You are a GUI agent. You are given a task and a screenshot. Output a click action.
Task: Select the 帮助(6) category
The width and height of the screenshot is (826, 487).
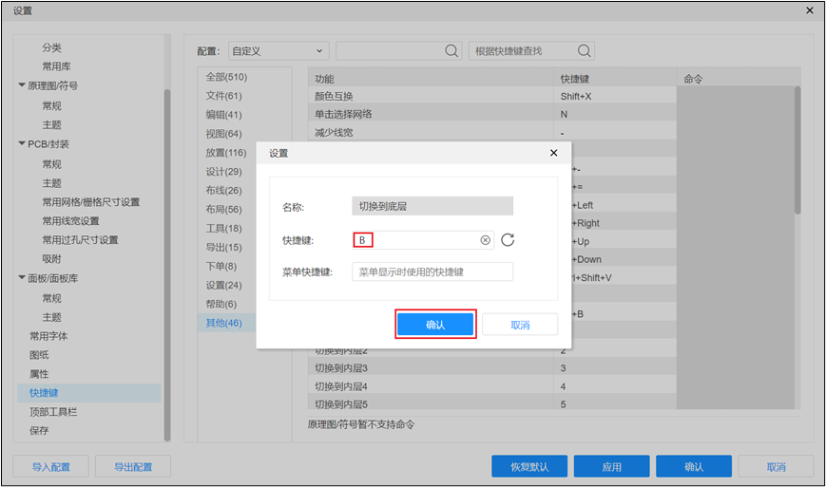[221, 304]
